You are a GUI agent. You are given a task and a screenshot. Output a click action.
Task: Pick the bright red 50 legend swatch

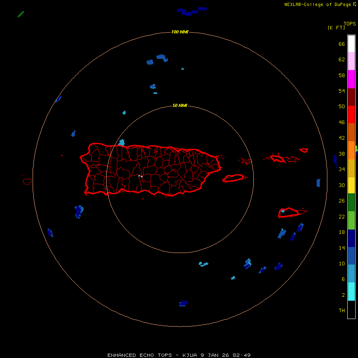click(351, 115)
